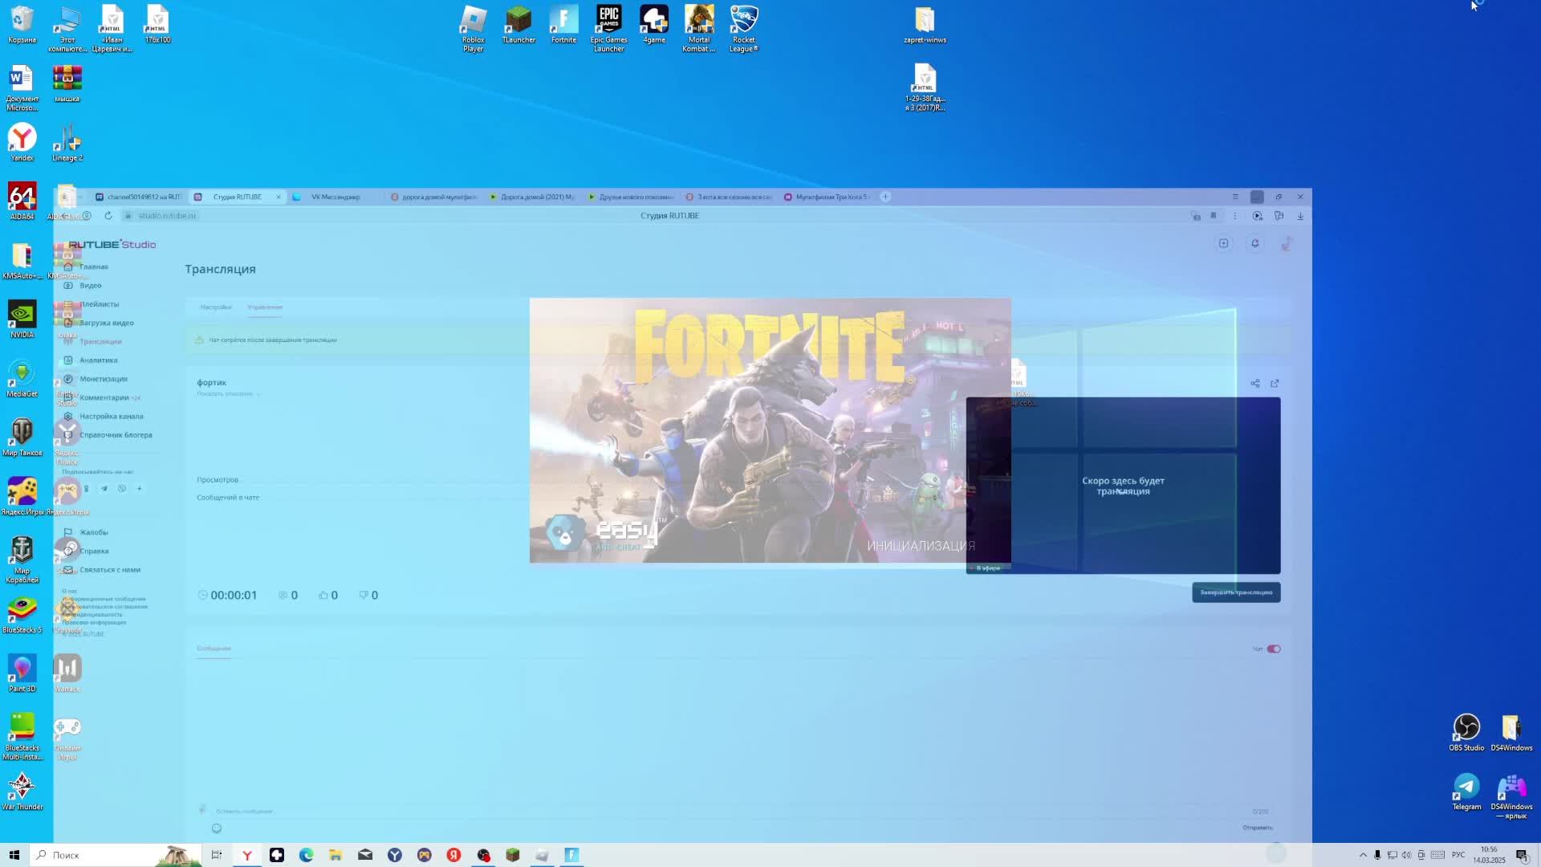Image resolution: width=1541 pixels, height=867 pixels.
Task: Open Аналитика in the sidebar
Action: click(98, 360)
